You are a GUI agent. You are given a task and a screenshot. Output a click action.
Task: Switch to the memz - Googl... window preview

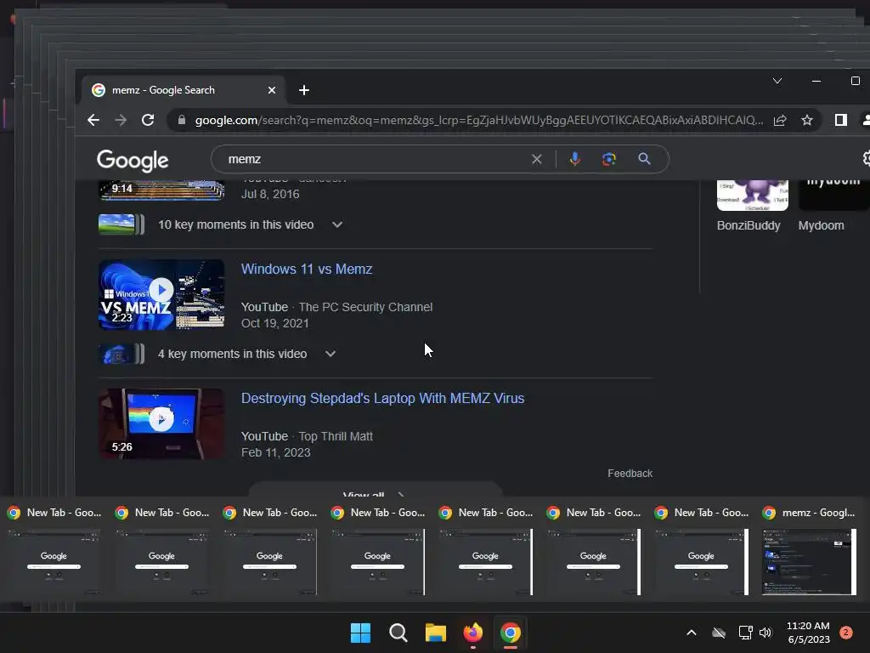pos(809,551)
